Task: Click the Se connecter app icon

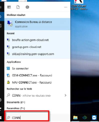Action: click(8, 68)
